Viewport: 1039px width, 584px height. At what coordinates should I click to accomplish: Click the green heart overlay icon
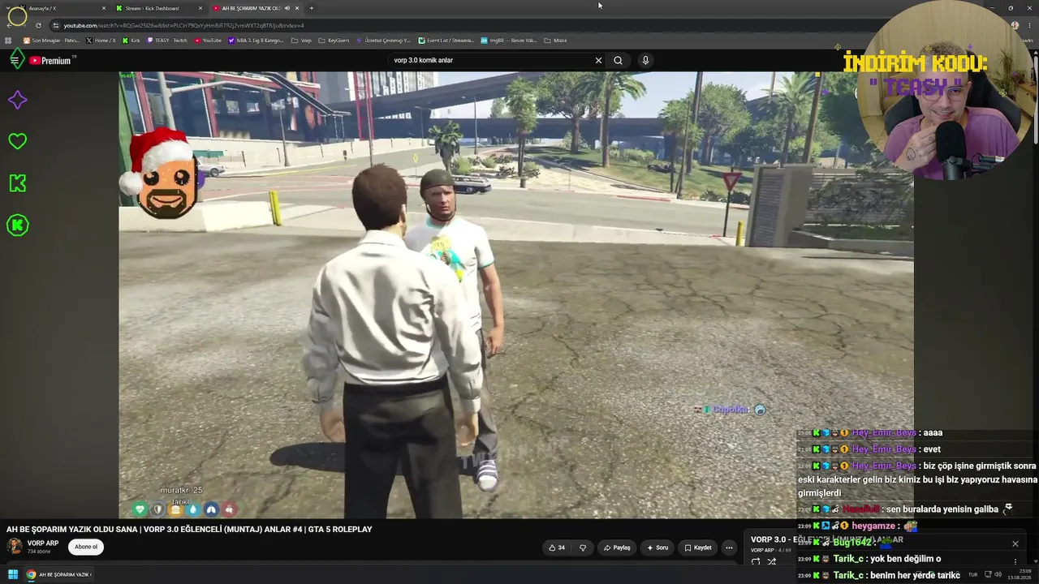[17, 141]
